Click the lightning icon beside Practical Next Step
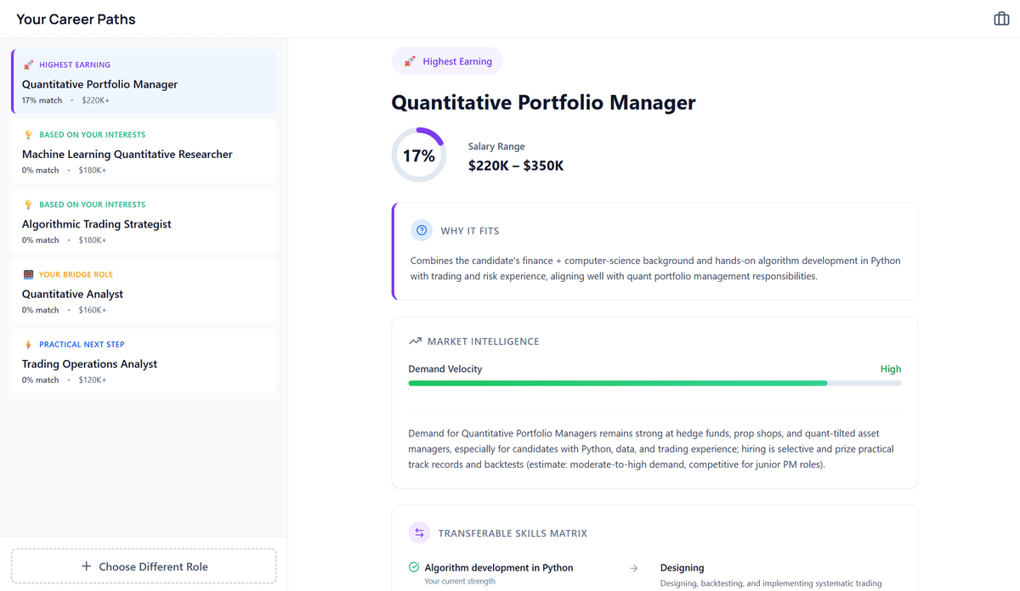The image size is (1020, 591). pyautogui.click(x=28, y=344)
